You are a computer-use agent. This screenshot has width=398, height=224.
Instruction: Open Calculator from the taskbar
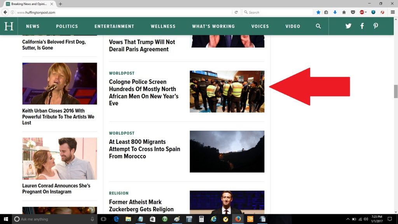(201, 219)
